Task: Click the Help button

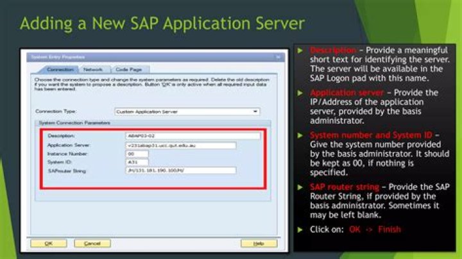Action: tap(259, 244)
